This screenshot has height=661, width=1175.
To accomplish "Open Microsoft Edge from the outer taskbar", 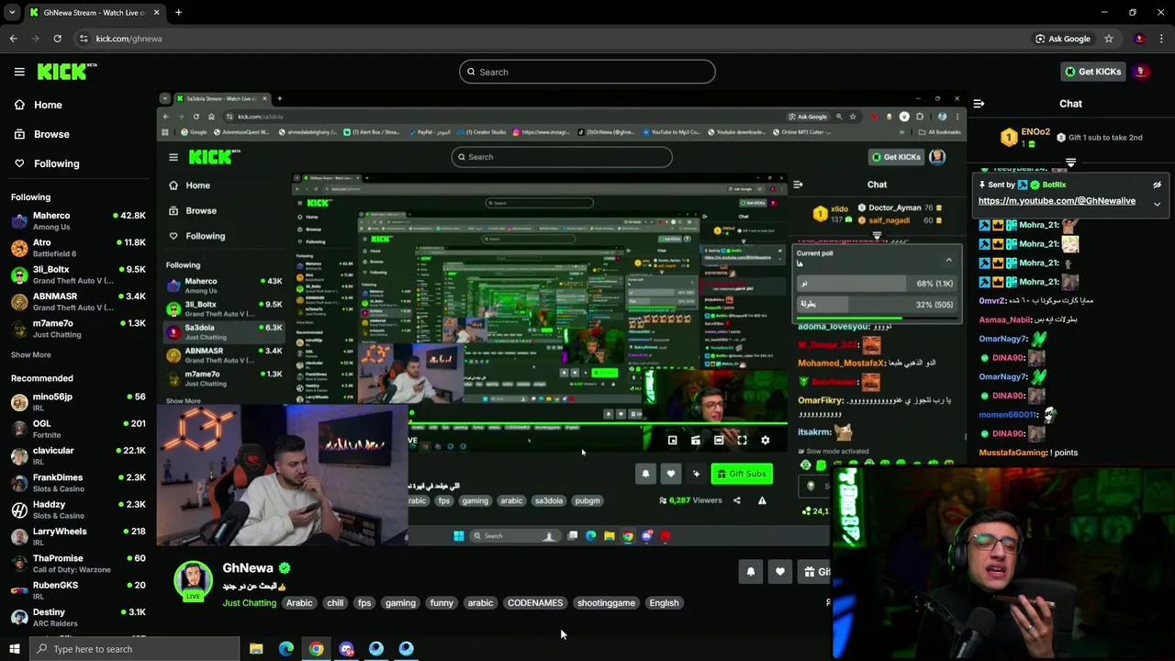I will coord(286,649).
